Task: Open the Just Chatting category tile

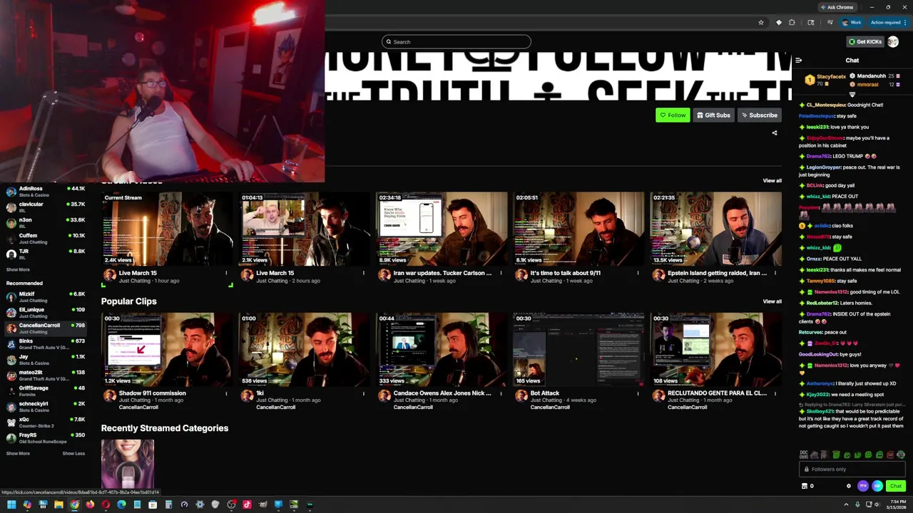Action: click(x=128, y=465)
